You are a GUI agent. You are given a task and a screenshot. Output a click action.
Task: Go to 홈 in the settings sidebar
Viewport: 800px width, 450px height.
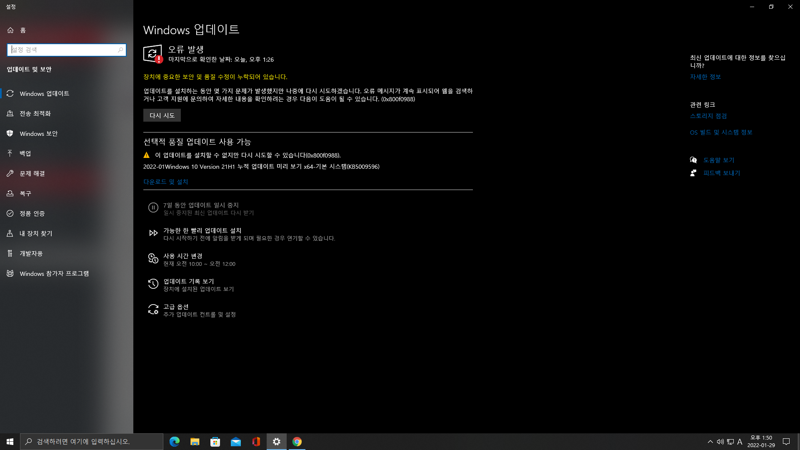pos(67,30)
